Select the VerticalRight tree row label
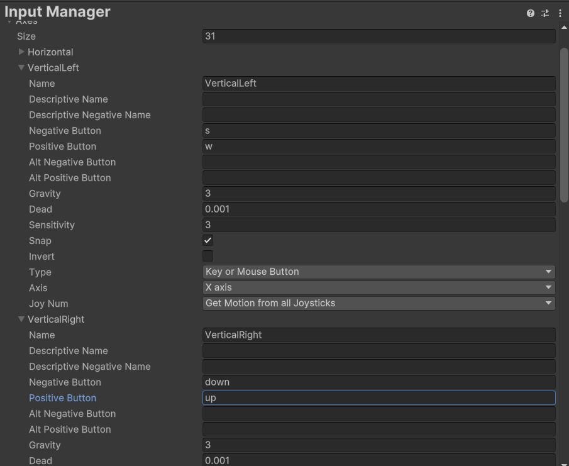 click(x=56, y=319)
